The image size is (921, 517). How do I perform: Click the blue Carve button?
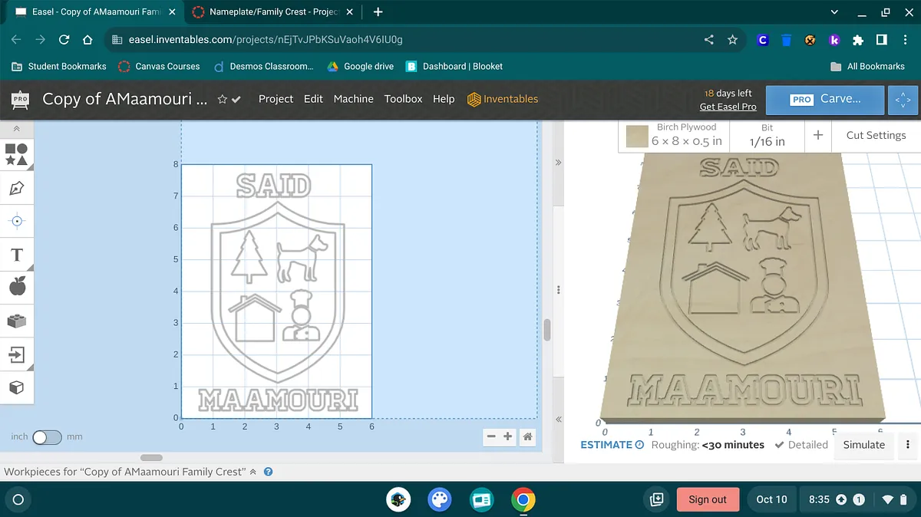click(825, 99)
